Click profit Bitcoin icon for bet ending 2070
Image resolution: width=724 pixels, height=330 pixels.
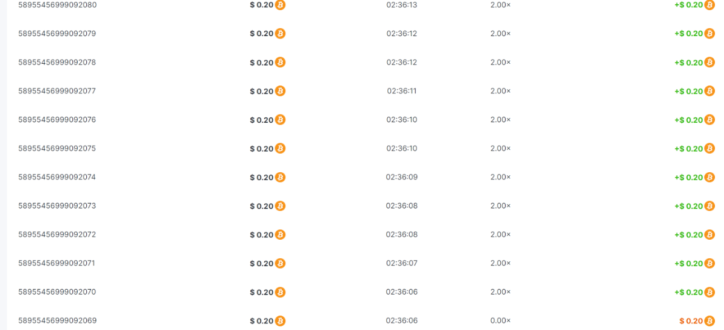710,292
